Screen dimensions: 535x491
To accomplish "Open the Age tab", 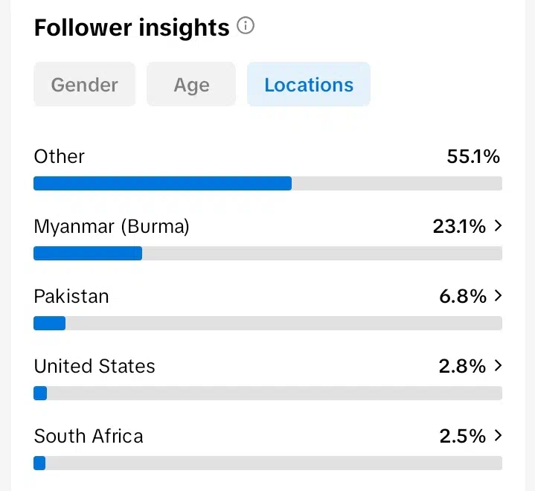I will click(x=191, y=85).
